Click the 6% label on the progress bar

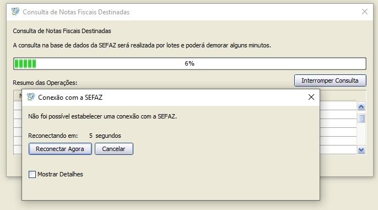pyautogui.click(x=190, y=63)
